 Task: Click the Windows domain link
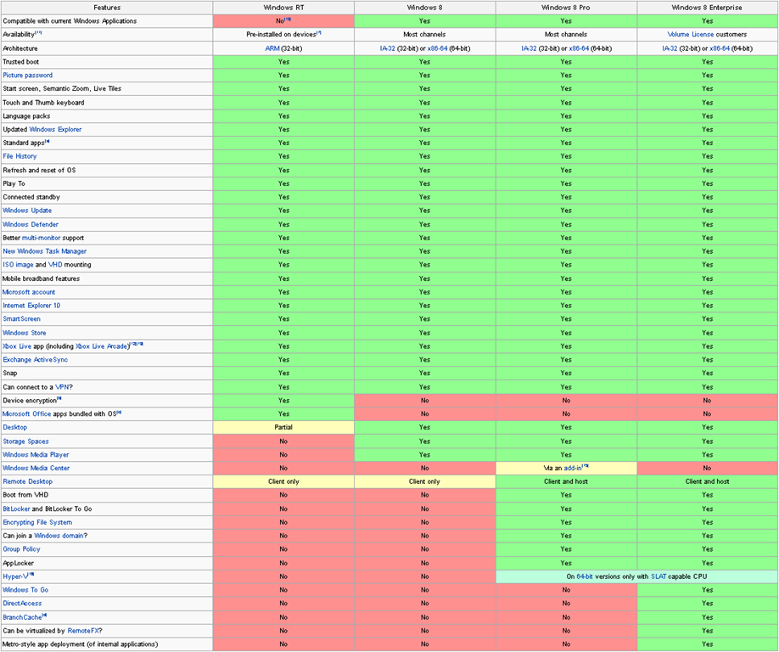coord(59,535)
